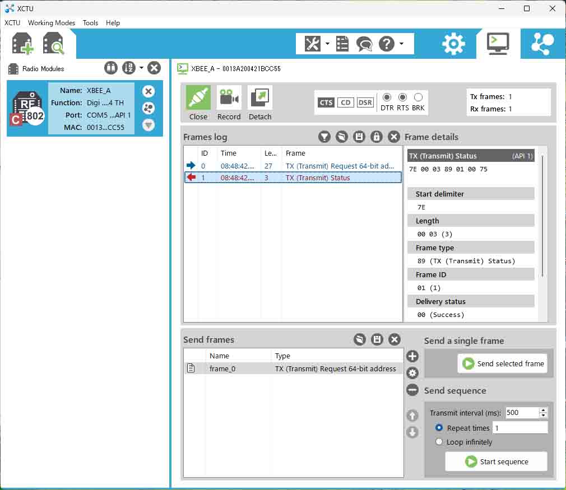The image size is (566, 490).
Task: Select frame_0 in Send frames list
Action: 293,368
